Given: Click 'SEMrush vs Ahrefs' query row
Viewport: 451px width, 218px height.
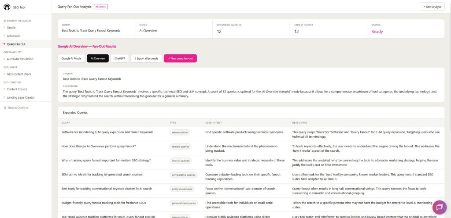Looking at the screenshot, I should (x=251, y=176).
